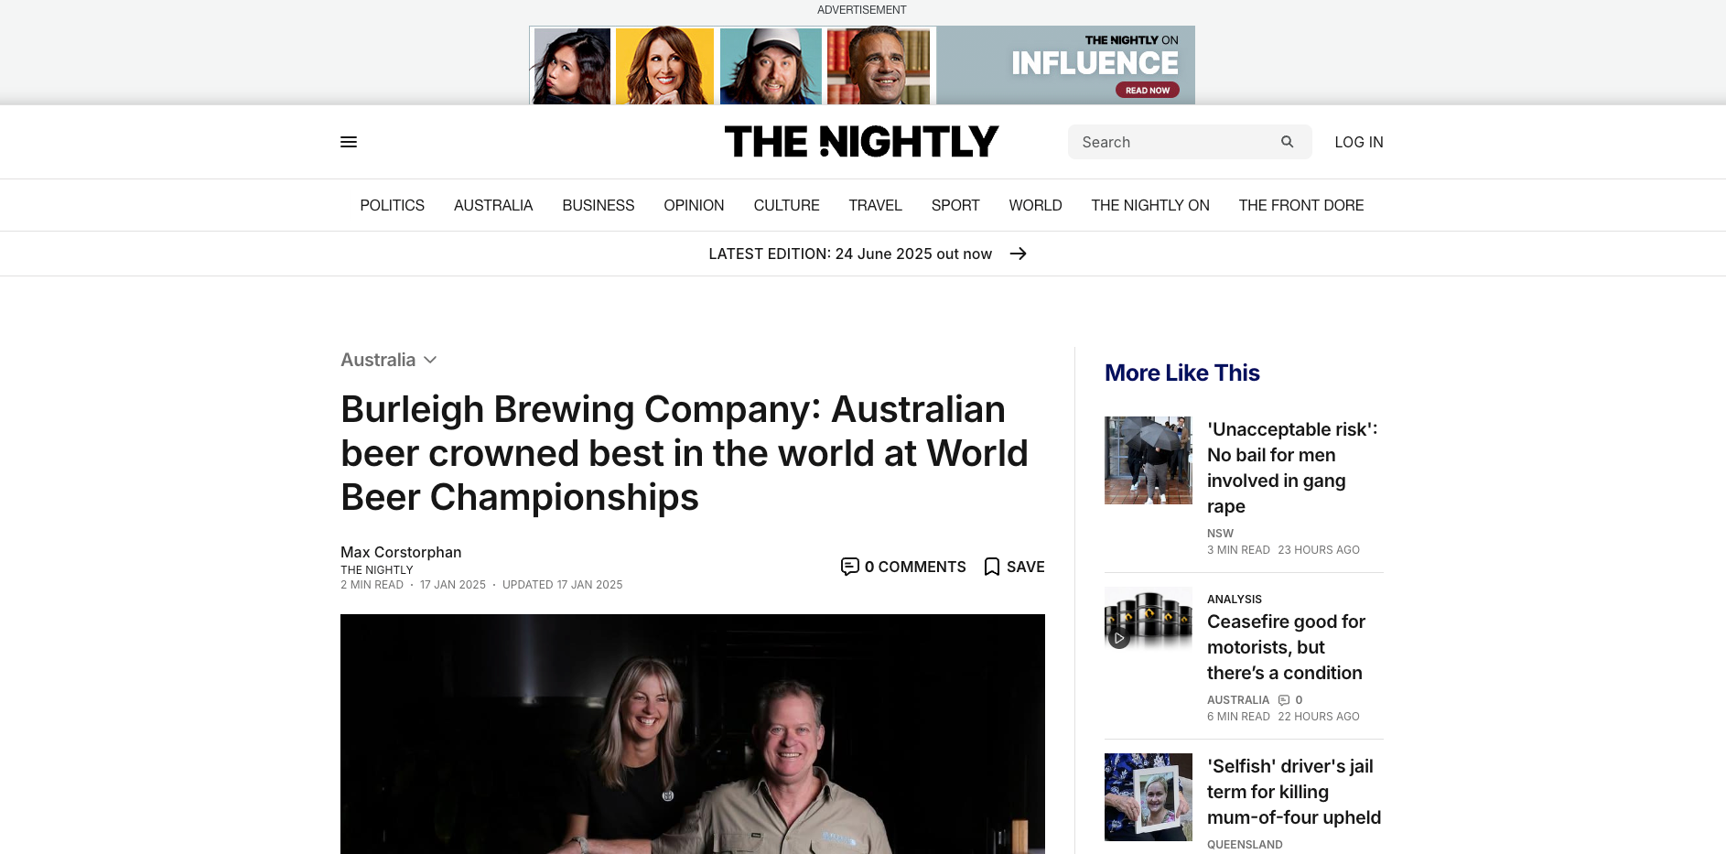This screenshot has height=854, width=1726.
Task: Click the search magnifier icon
Action: coord(1287,142)
